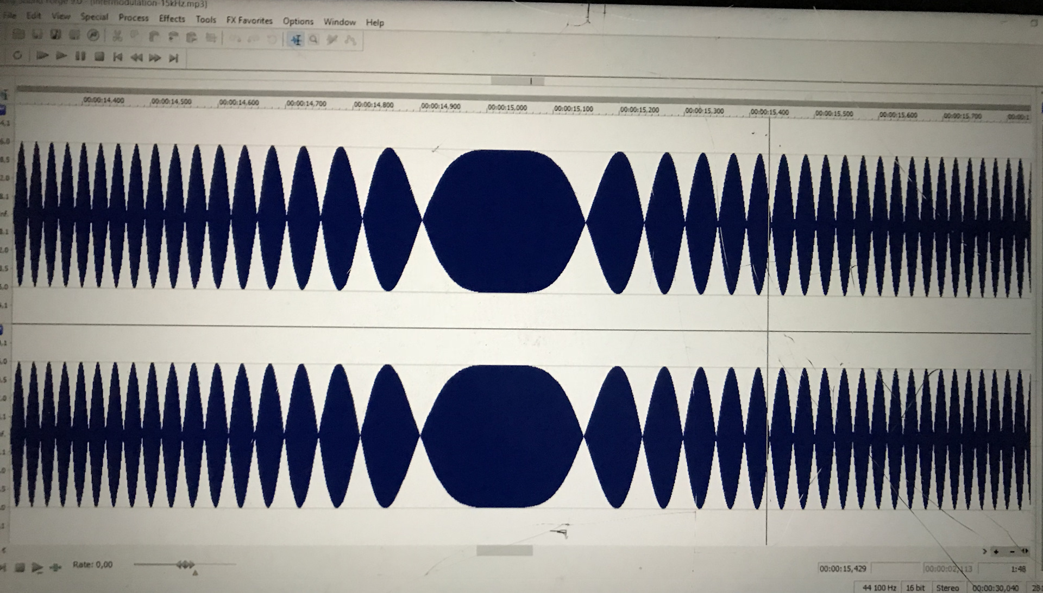Click the Forward button
Image resolution: width=1043 pixels, height=593 pixels.
(x=155, y=58)
